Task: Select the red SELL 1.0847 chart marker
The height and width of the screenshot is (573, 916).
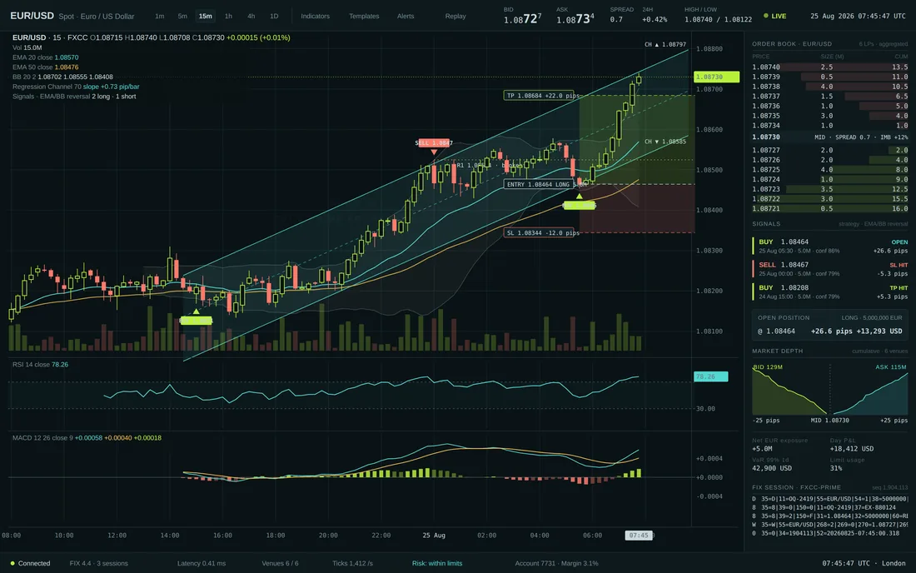Action: 434,143
